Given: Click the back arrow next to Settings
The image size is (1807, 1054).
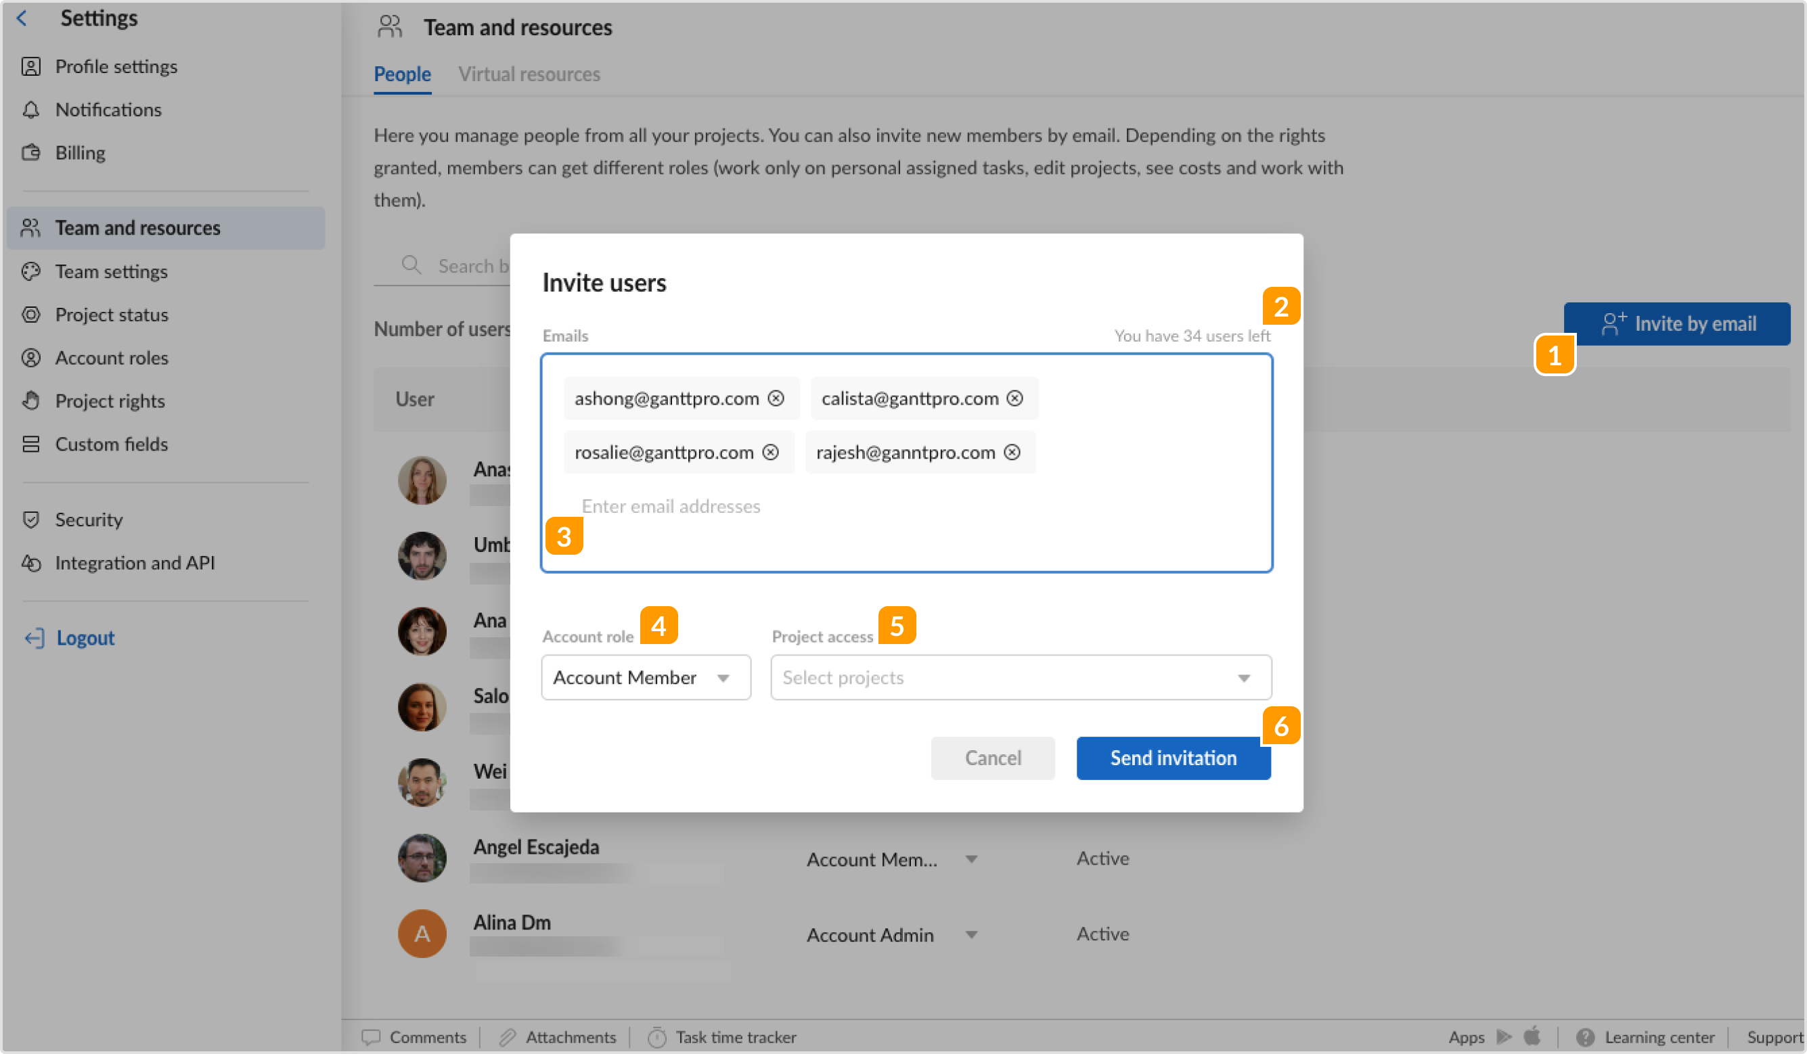Looking at the screenshot, I should pos(22,18).
